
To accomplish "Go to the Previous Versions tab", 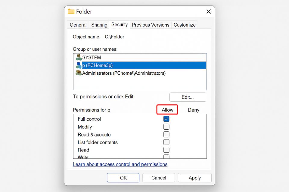I will [151, 25].
